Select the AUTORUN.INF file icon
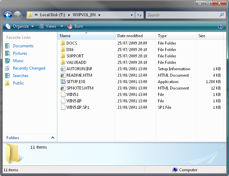Screen dimensions: 229x176 click(x=63, y=69)
